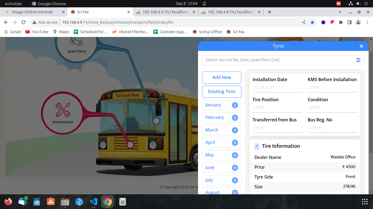Open the Maps bookmark
The image size is (373, 209).
click(61, 32)
